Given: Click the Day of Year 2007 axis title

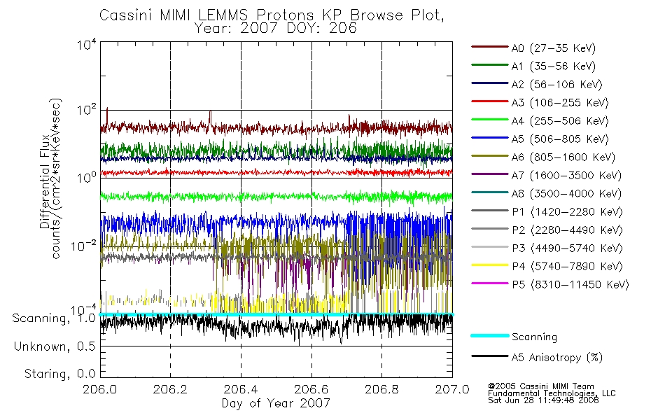Looking at the screenshot, I should (x=276, y=403).
